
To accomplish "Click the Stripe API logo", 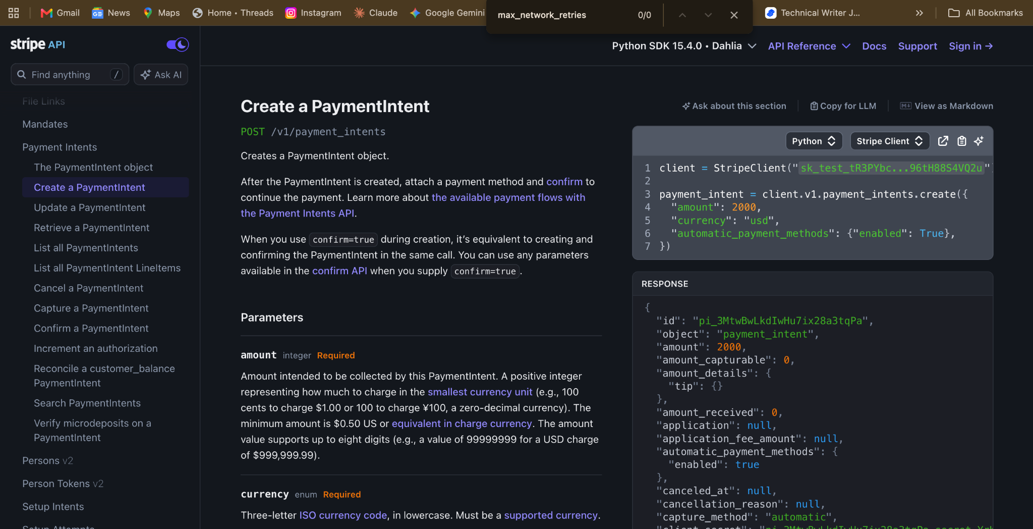I will pos(38,44).
